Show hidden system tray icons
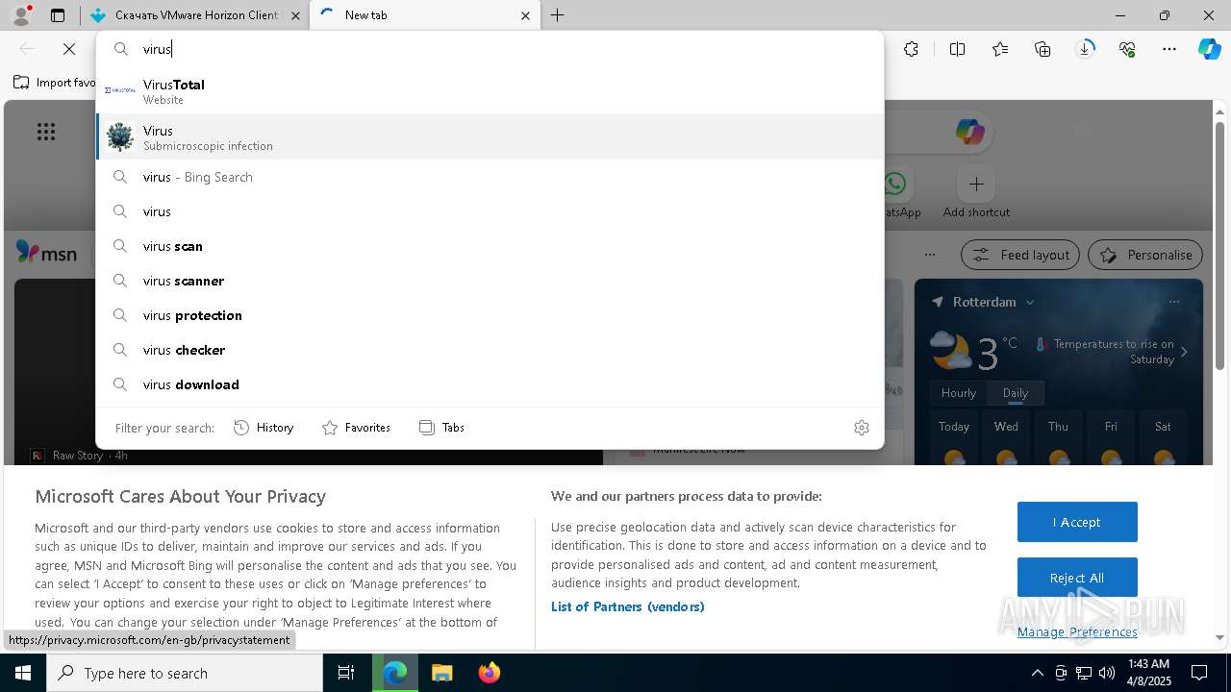The width and height of the screenshot is (1231, 692). tap(1038, 673)
